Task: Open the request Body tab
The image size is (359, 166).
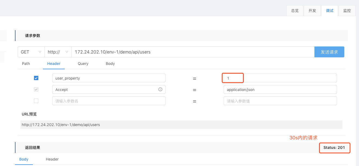Action: 110,64
